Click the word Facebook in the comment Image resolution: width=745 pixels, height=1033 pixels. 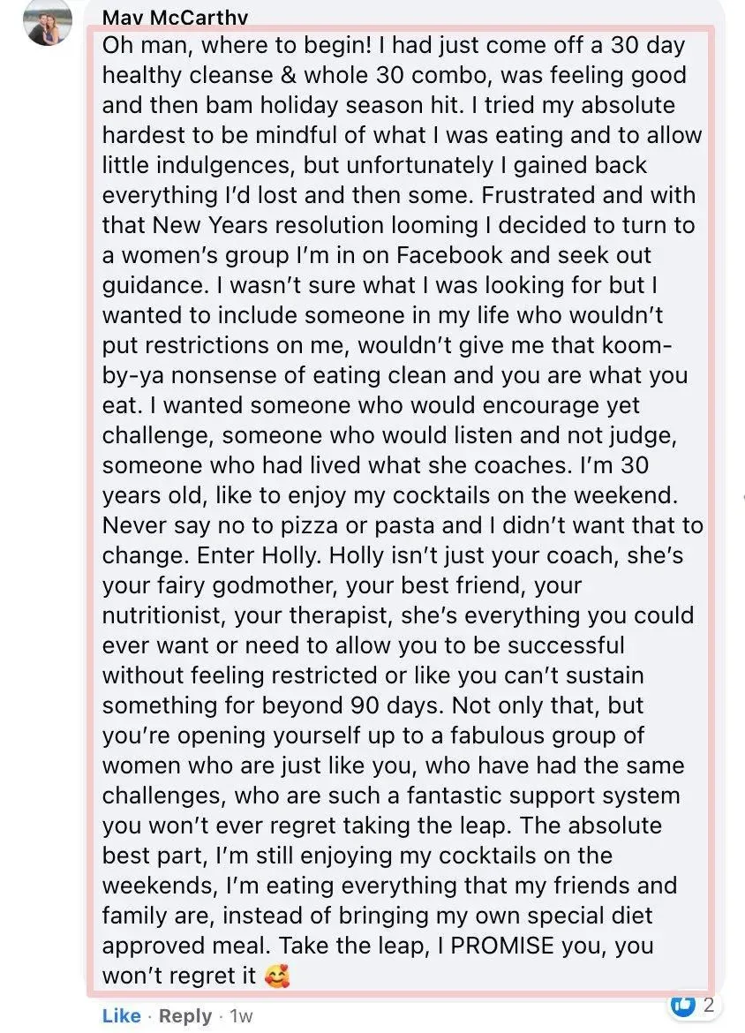tap(449, 255)
